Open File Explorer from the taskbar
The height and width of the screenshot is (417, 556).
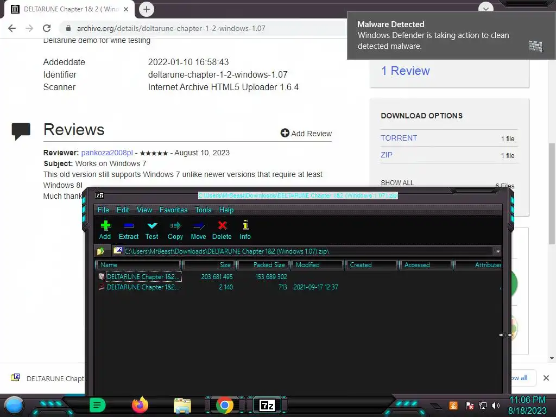182,406
